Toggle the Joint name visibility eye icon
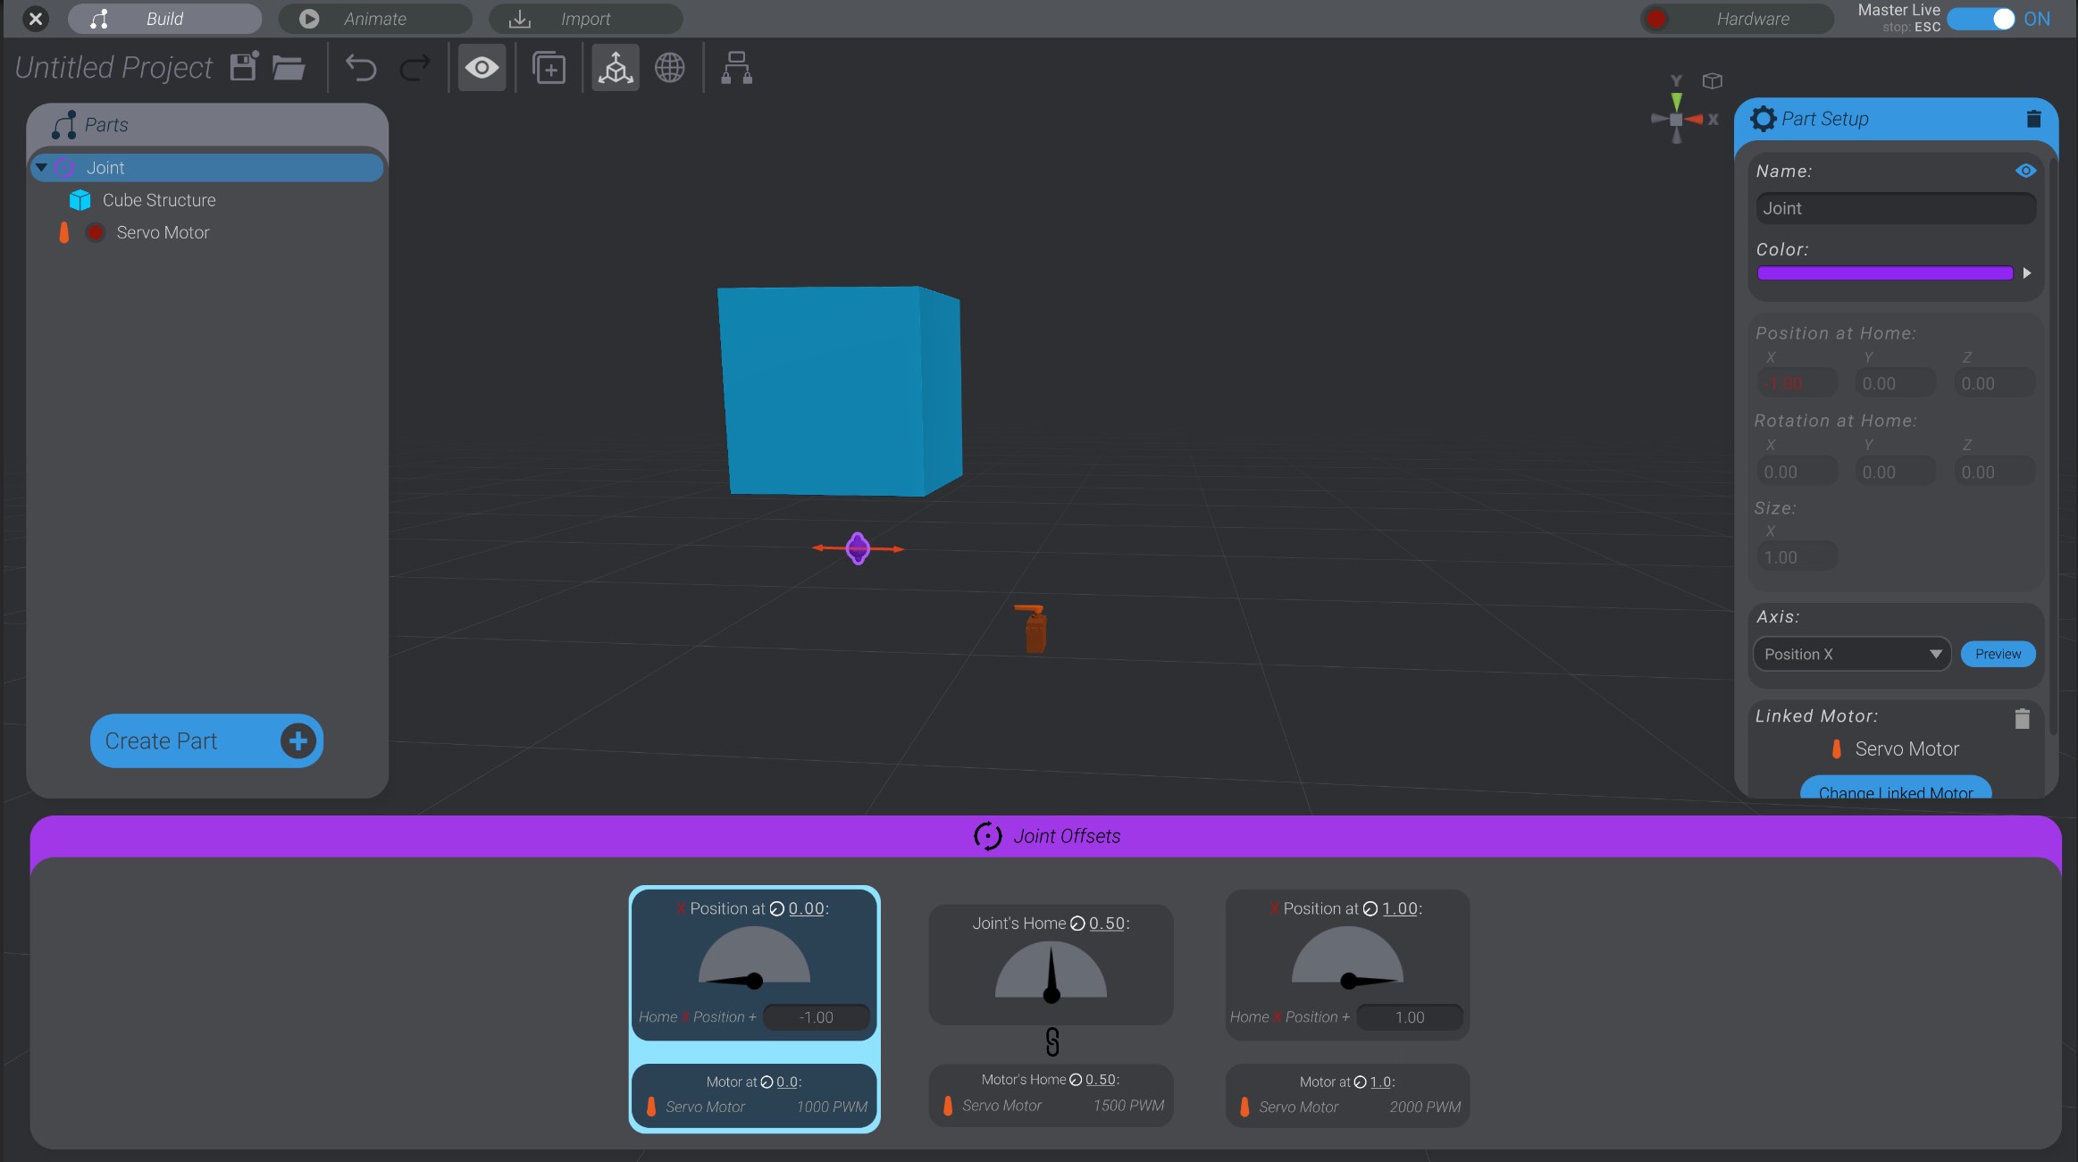 [2025, 171]
